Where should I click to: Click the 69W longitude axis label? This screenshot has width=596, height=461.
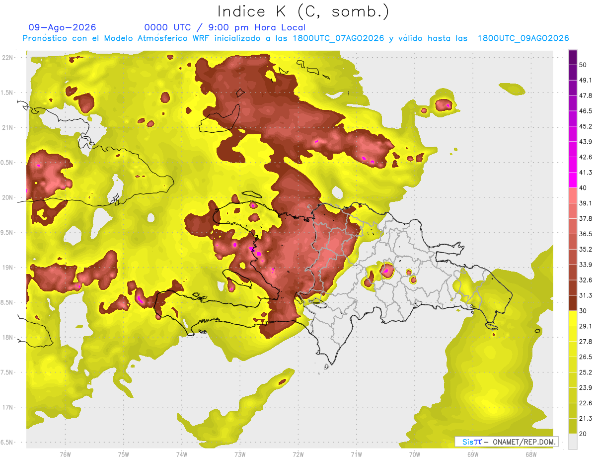(473, 454)
